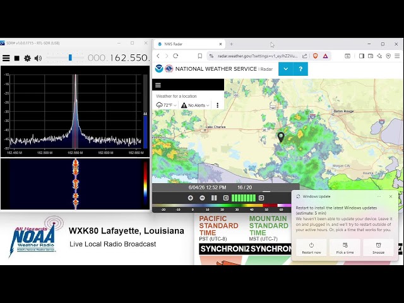Open National Weather Service header link
Screen dimensions: 404x303
pos(216,69)
